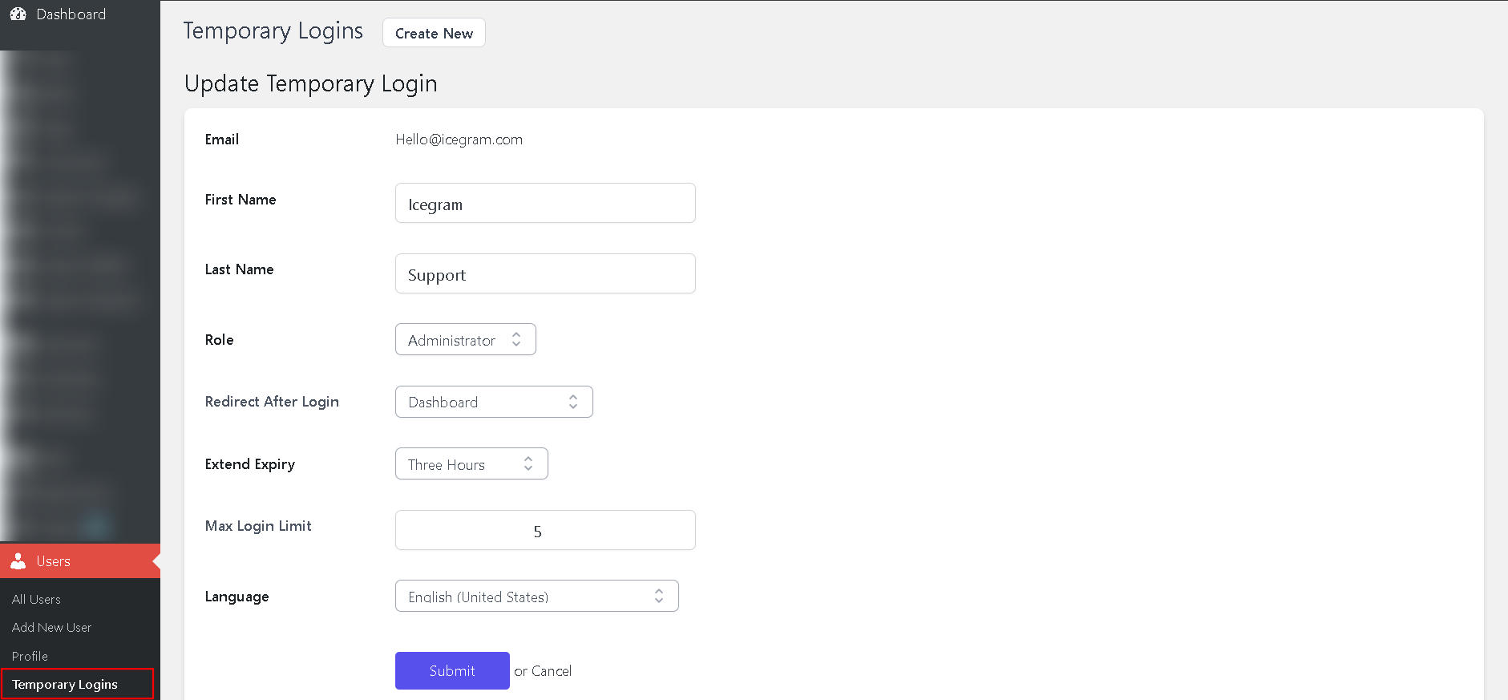The width and height of the screenshot is (1508, 700).
Task: Select the Users menu label
Action: click(54, 561)
